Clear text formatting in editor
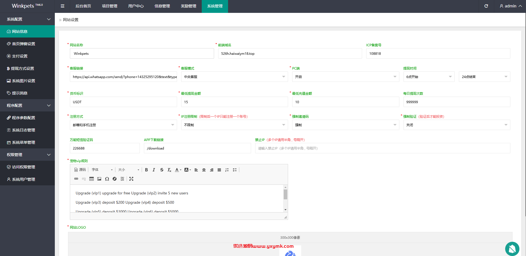 tap(169, 170)
